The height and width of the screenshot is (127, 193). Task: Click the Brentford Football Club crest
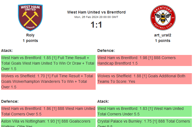coord(163,18)
